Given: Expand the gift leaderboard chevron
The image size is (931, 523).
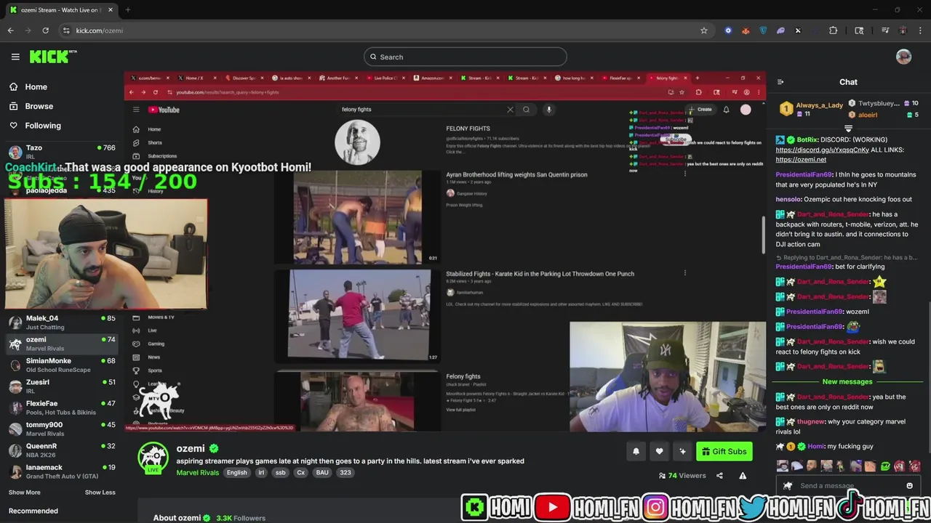Looking at the screenshot, I should coord(848,129).
